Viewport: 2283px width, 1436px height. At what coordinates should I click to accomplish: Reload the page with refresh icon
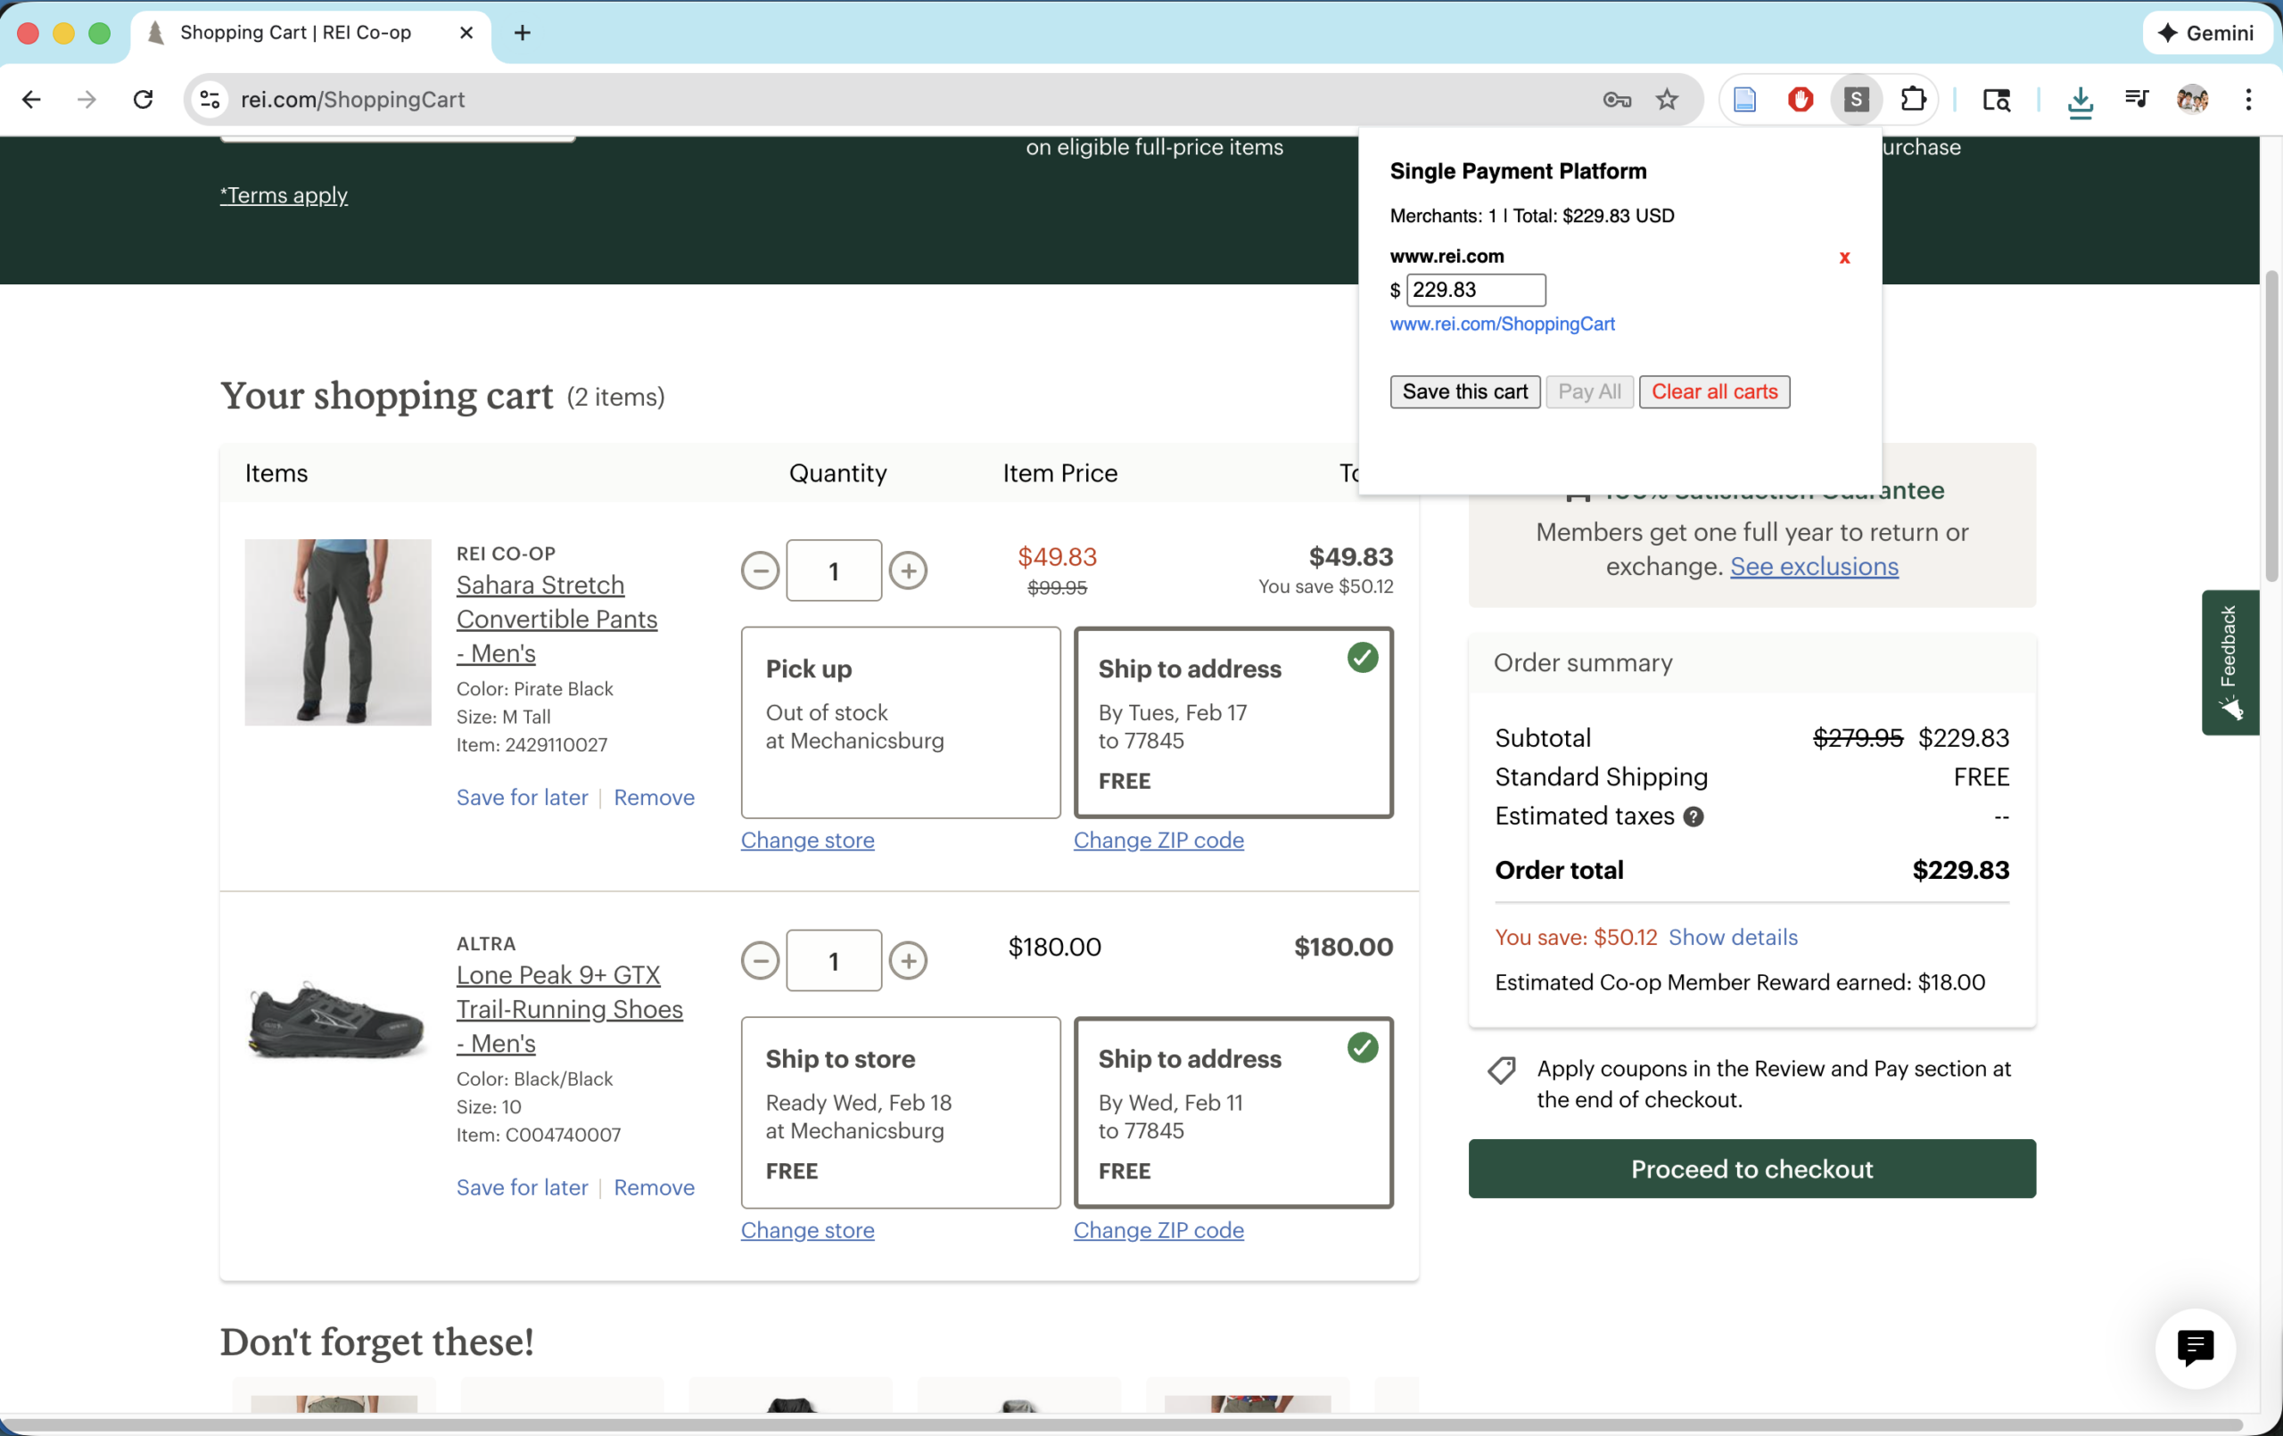(x=144, y=100)
